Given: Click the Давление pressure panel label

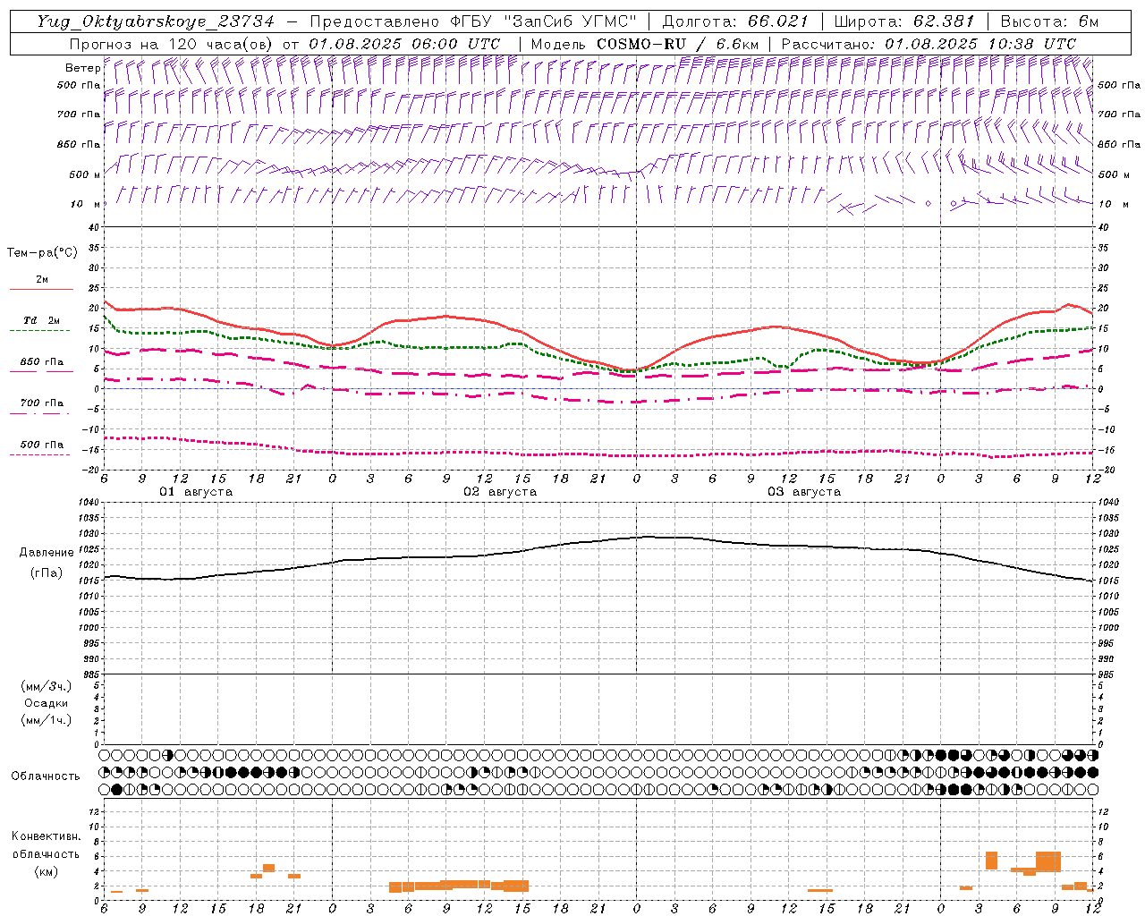Looking at the screenshot, I should pos(47,553).
